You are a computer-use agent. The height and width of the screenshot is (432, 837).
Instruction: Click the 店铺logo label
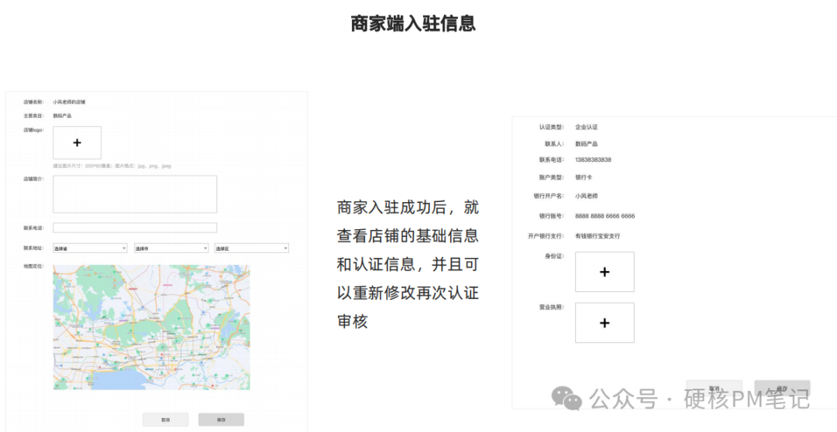[x=33, y=129]
